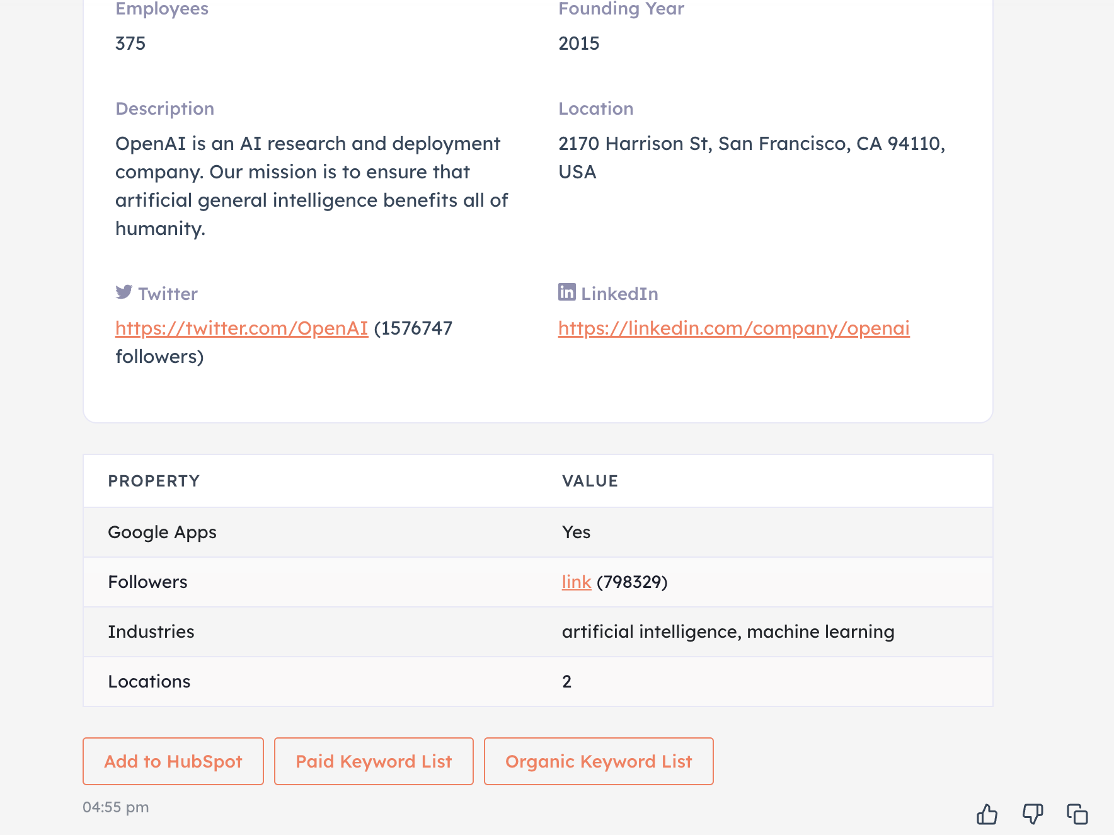Open the OpenAI LinkedIn company page
Screen dimensions: 1114x835
(733, 328)
